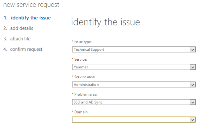Open the 'SSO and AD Sync' box
Viewport: 199px width, 125px height.
click(x=131, y=102)
